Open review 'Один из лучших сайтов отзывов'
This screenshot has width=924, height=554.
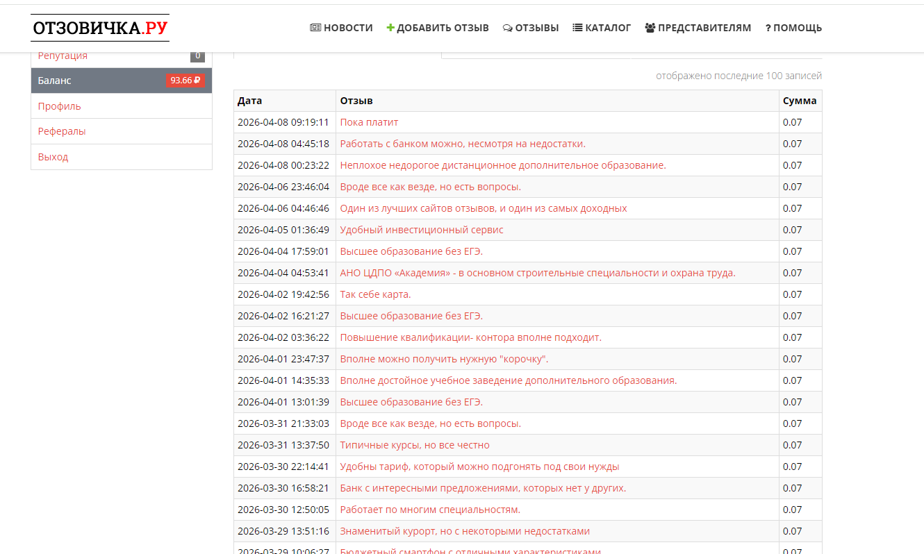(x=484, y=208)
